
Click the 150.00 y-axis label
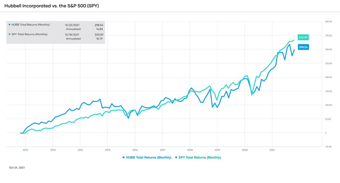328,91
